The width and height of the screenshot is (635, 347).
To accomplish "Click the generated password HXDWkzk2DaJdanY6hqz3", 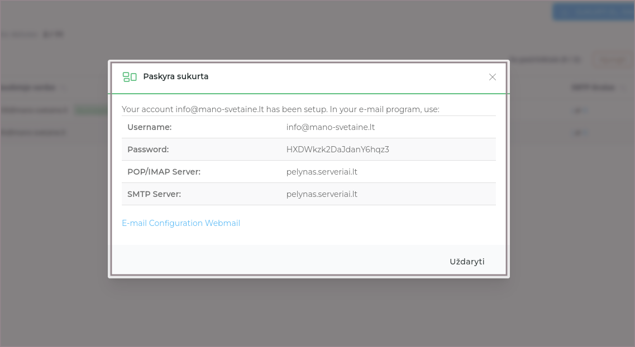I will [337, 150].
